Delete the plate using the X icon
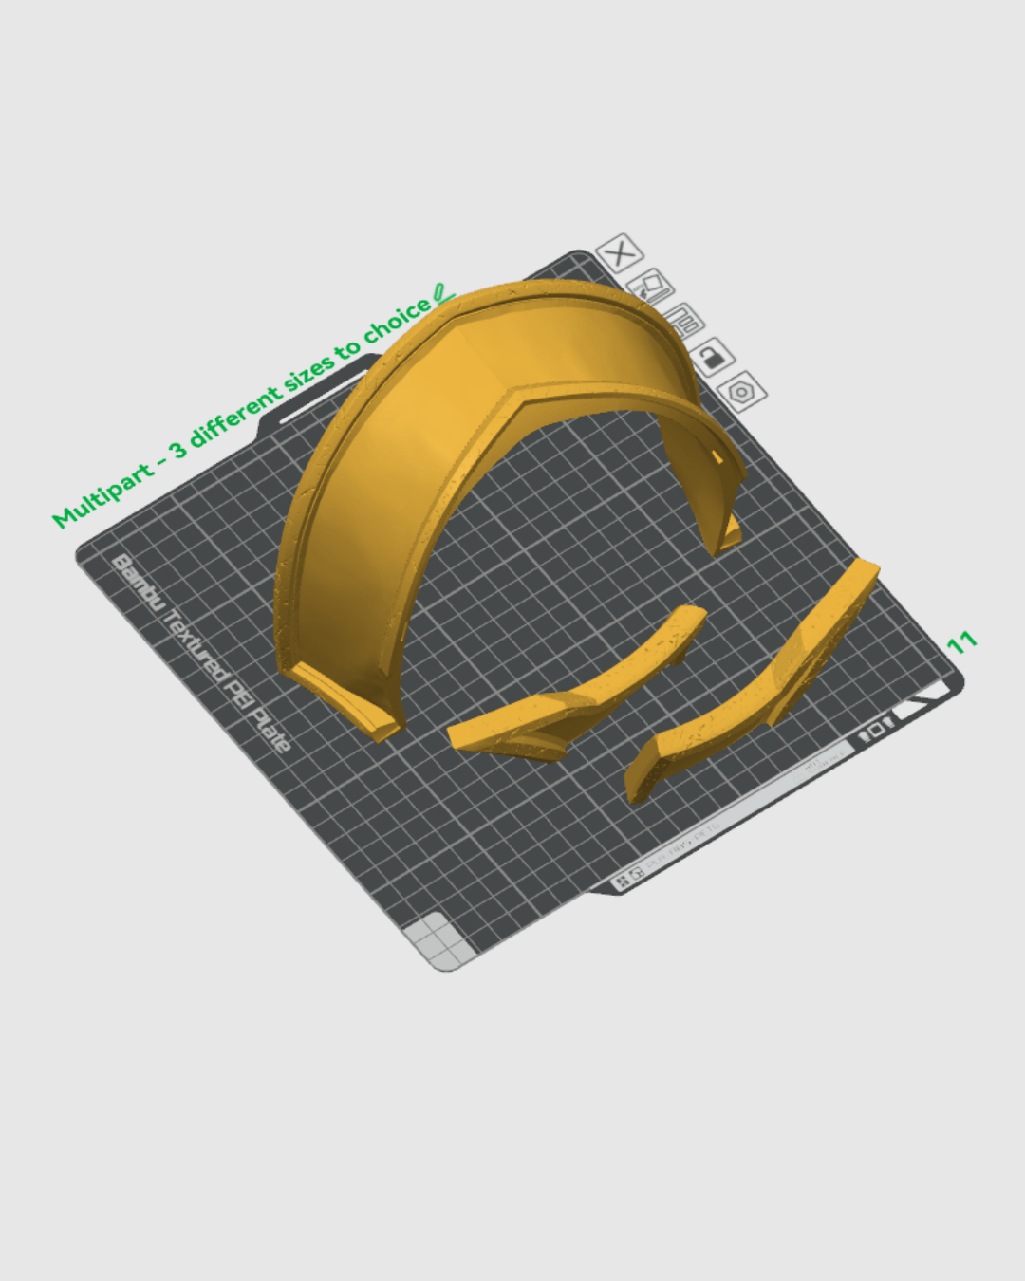1025x1281 pixels. click(x=620, y=255)
